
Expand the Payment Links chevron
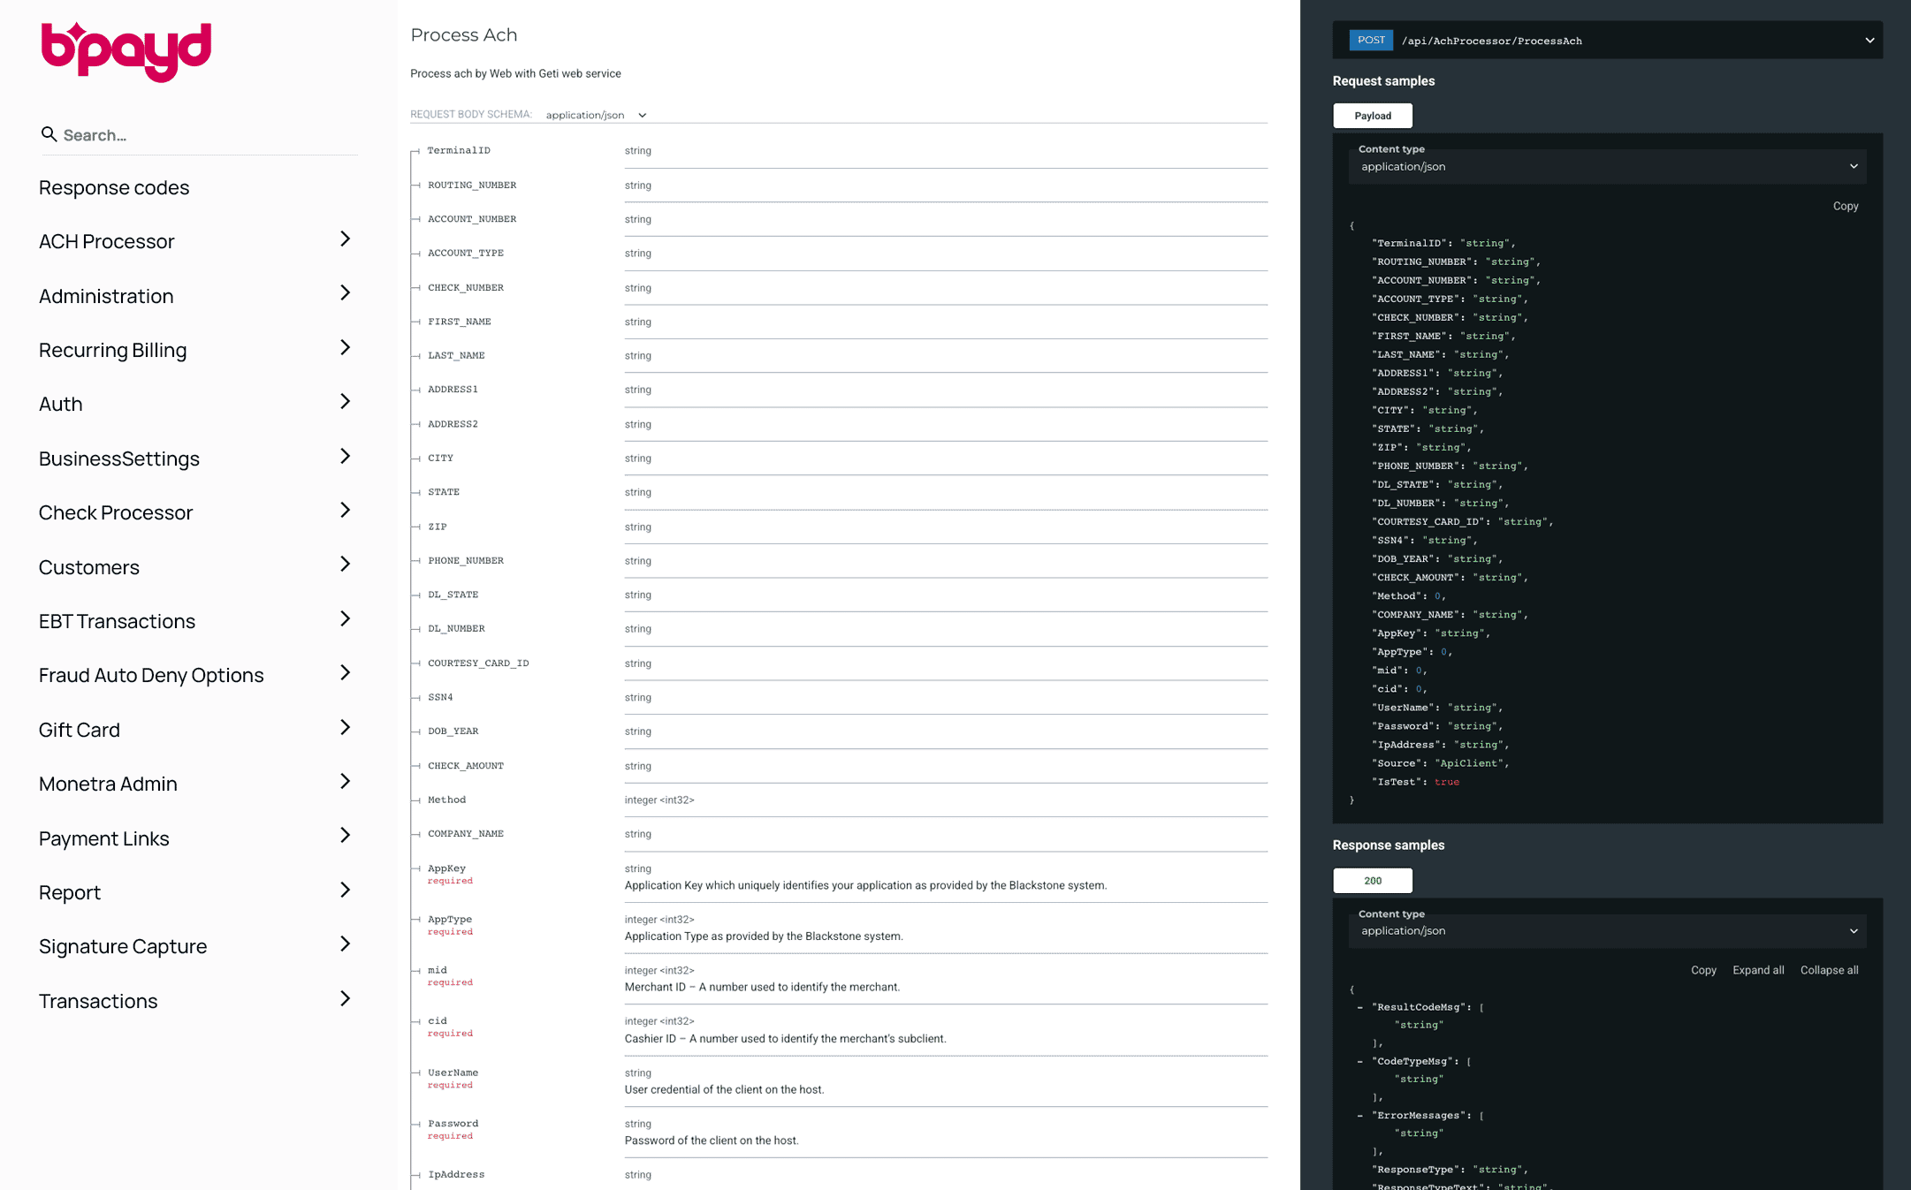pos(346,836)
